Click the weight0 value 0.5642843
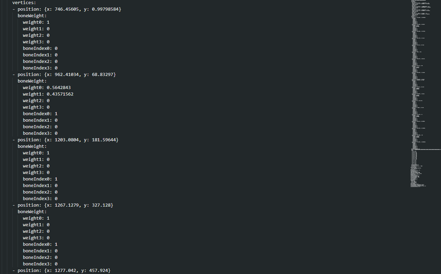The image size is (441, 274). (x=59, y=87)
